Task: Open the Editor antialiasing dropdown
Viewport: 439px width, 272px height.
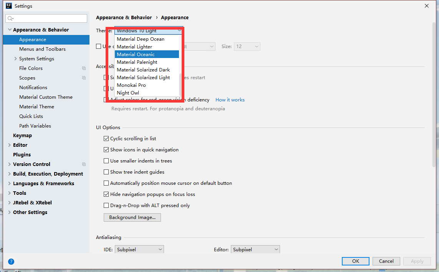Action: point(255,250)
